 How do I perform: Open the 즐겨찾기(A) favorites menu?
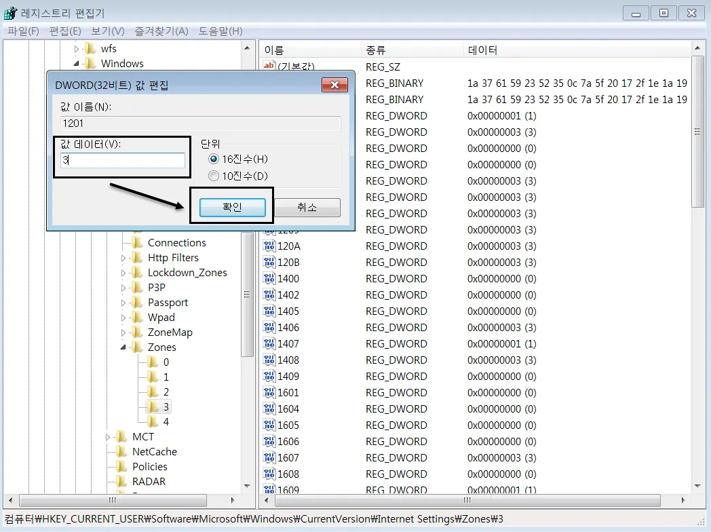pyautogui.click(x=161, y=31)
